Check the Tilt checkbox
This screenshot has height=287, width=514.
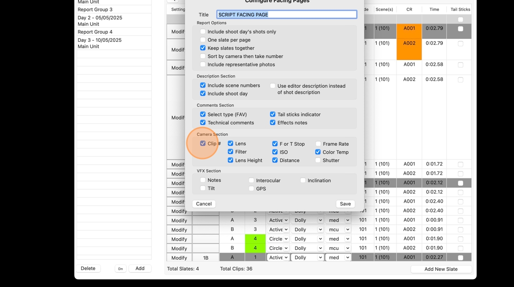pyautogui.click(x=203, y=188)
